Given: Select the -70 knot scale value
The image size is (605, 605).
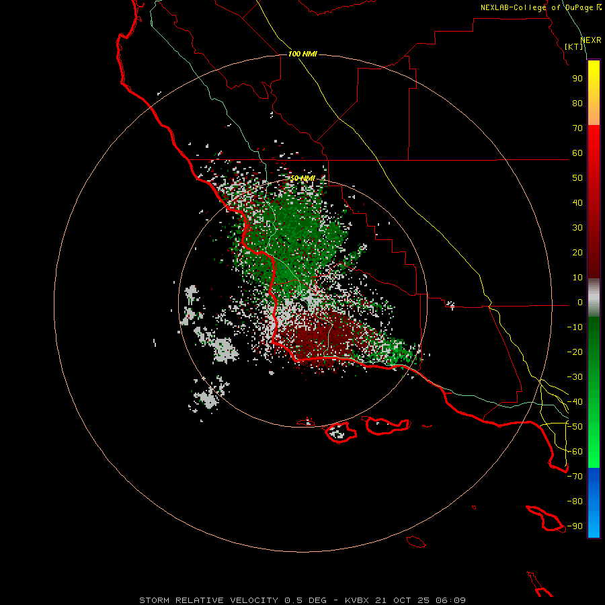Looking at the screenshot, I should coord(575,477).
